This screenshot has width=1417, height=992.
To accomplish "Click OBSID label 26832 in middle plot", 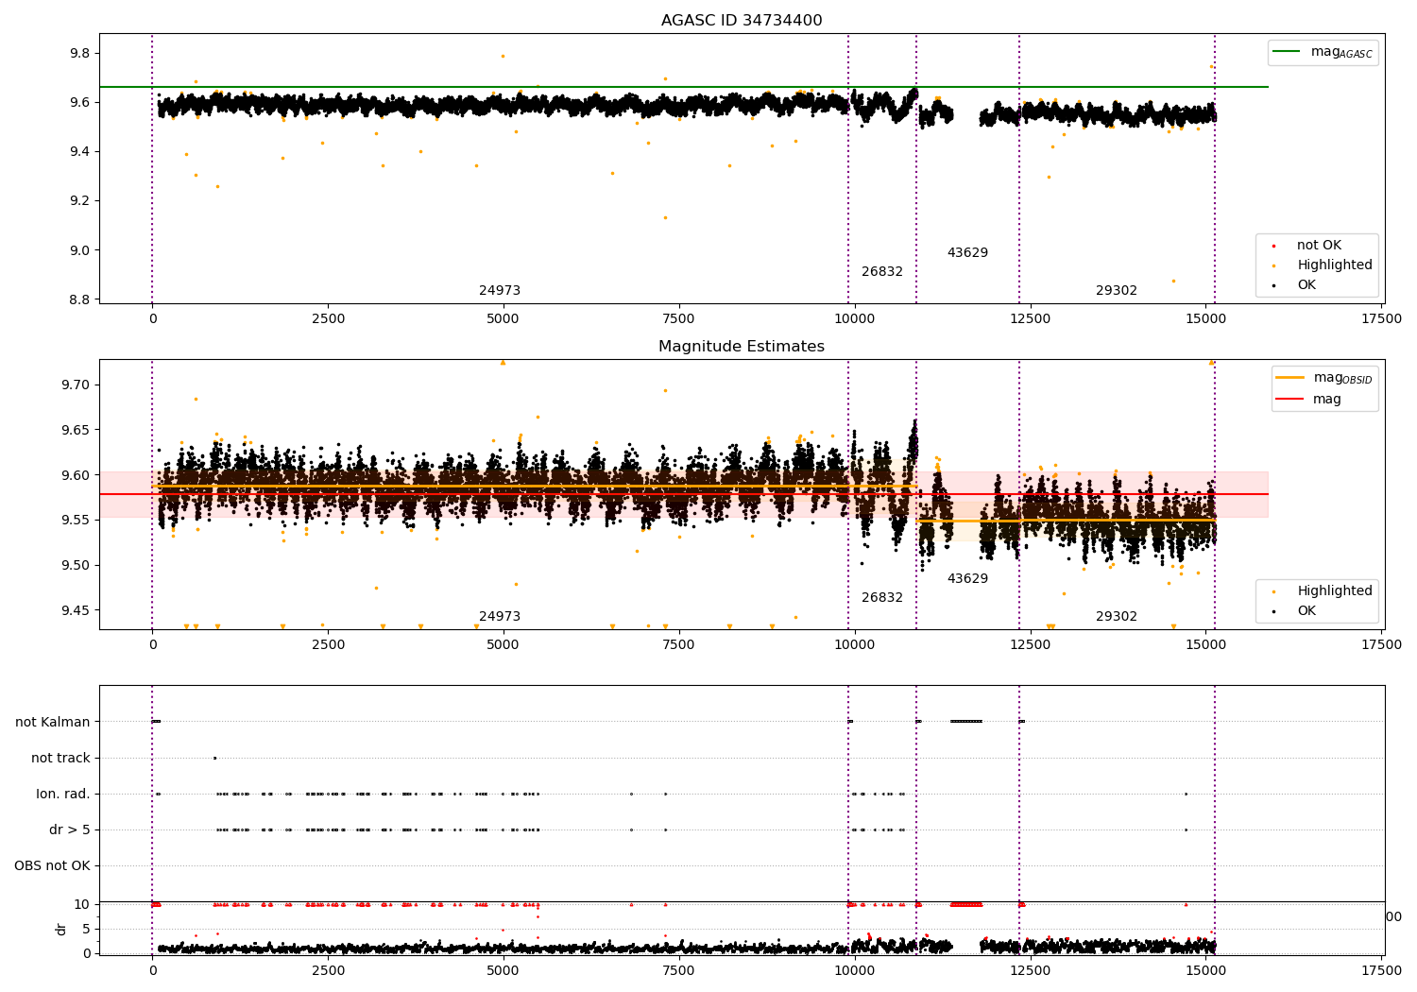I will click(x=882, y=598).
